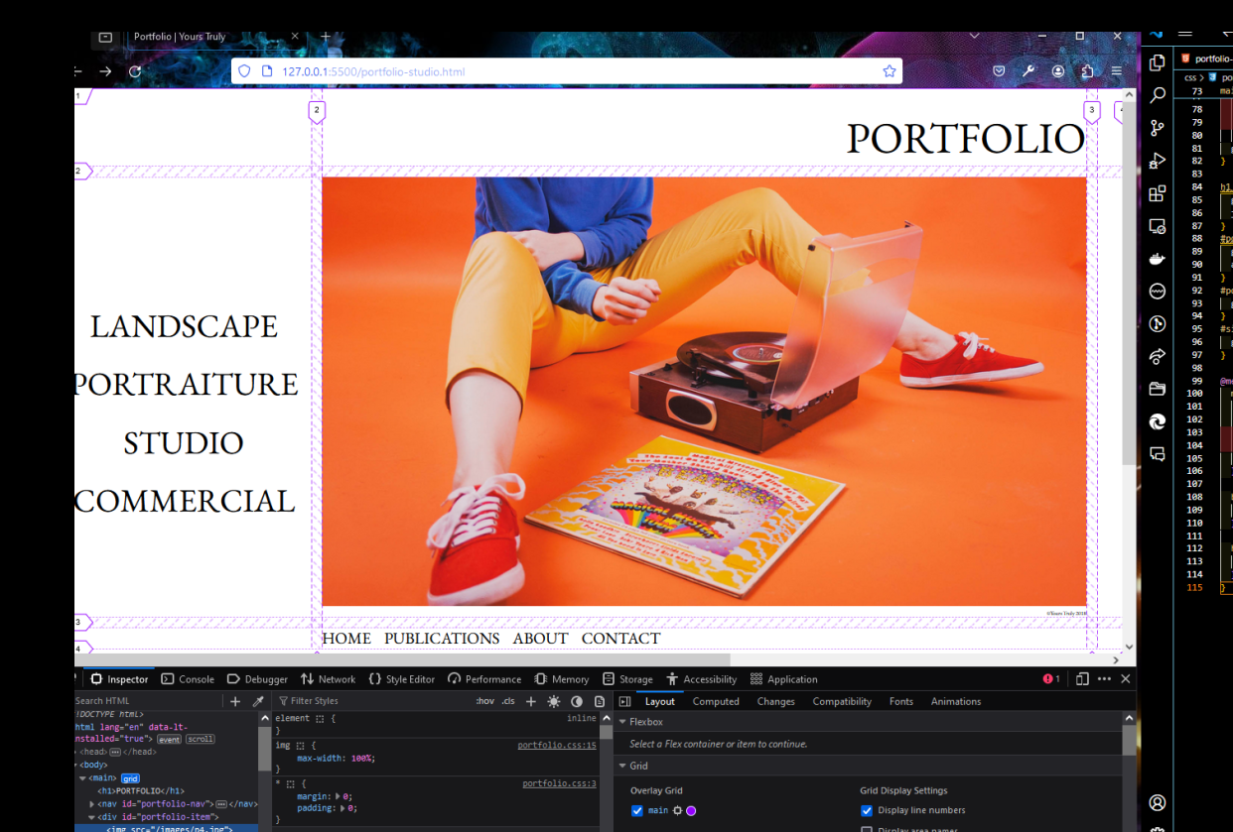Open portfolio.css:15 source link
The image size is (1233, 832).
(x=557, y=745)
